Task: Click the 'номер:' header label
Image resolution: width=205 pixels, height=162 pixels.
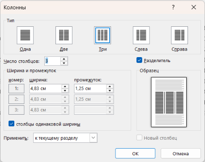Action: pos(16,80)
